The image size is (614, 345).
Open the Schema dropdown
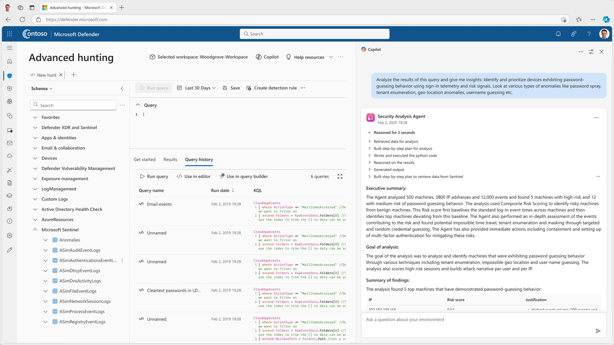42,89
